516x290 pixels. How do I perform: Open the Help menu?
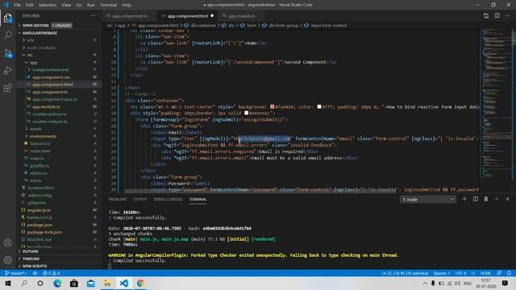pos(127,5)
